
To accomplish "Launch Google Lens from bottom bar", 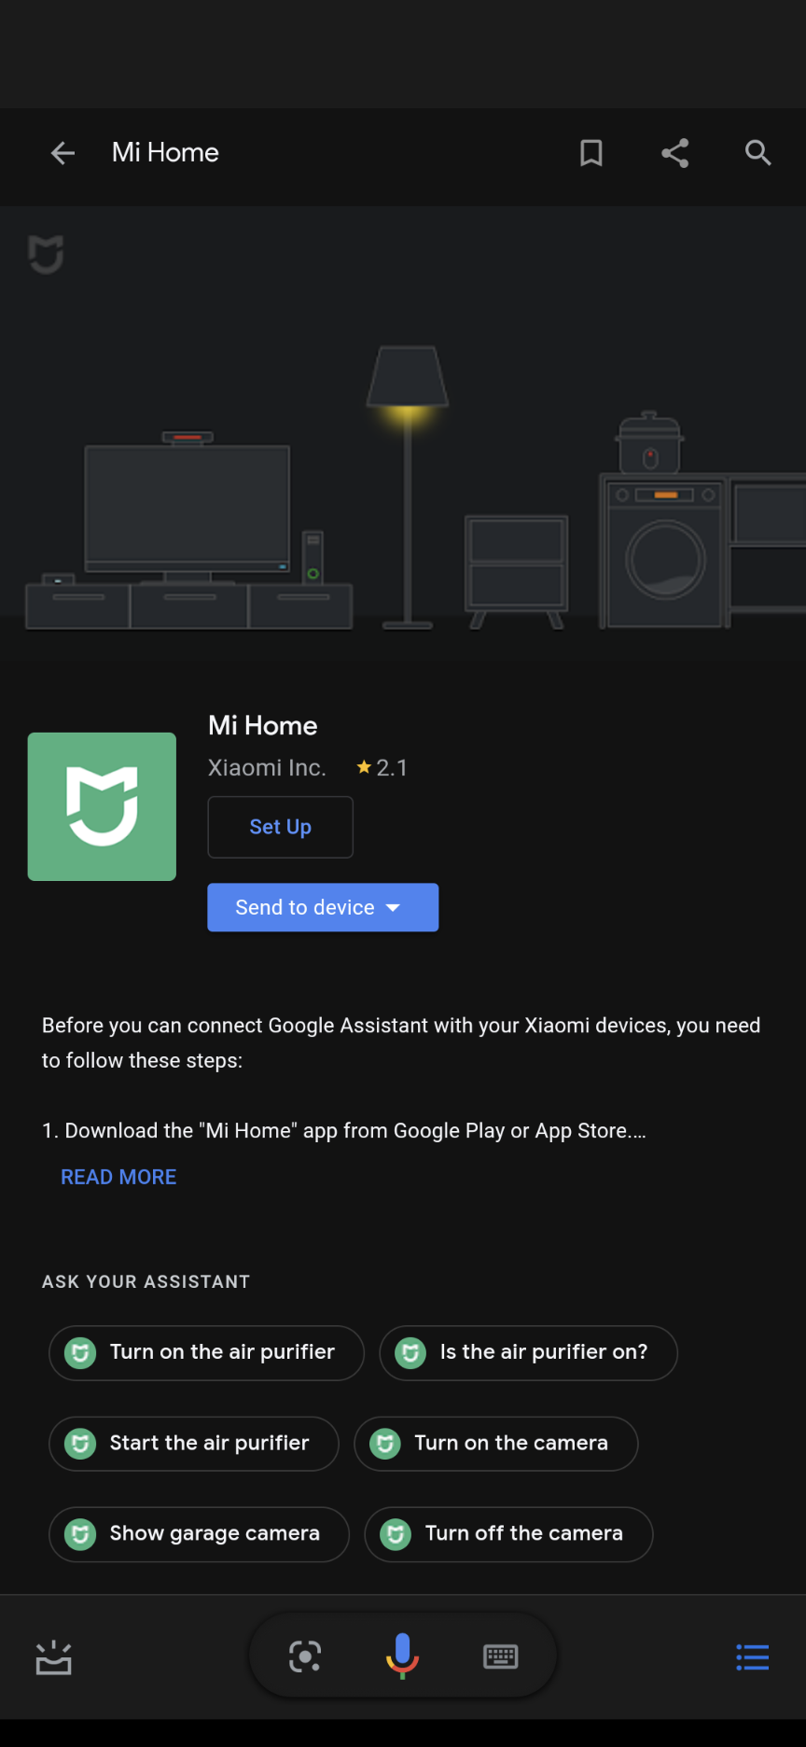I will click(x=305, y=1656).
